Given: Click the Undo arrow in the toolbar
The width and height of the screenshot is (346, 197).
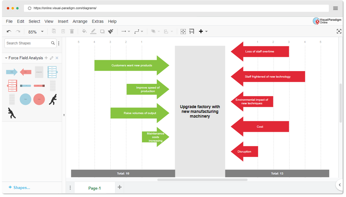Looking at the screenshot, I should [x=9, y=31].
